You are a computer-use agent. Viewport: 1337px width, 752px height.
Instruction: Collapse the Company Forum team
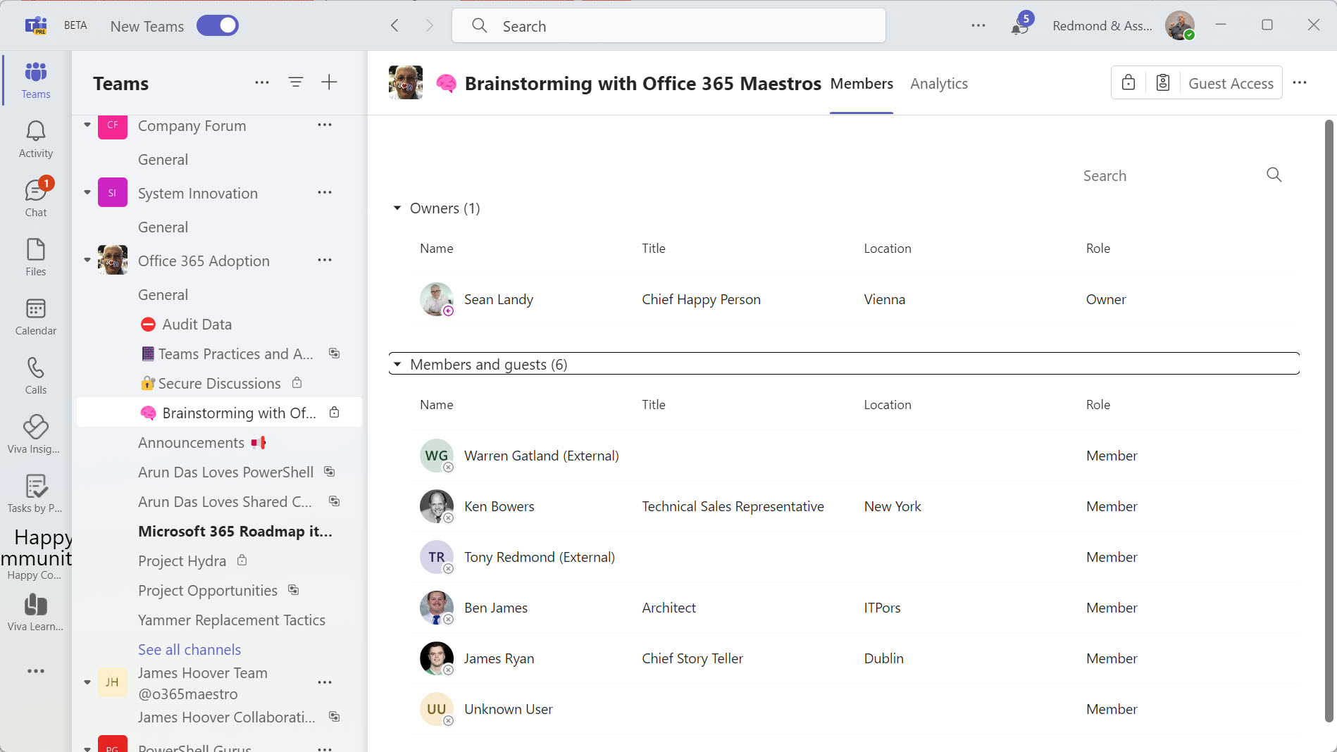click(87, 125)
